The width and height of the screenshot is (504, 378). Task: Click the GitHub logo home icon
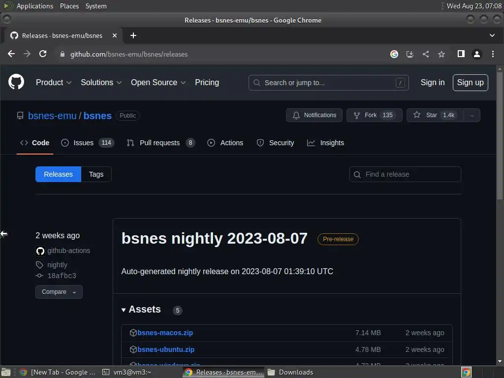click(16, 82)
